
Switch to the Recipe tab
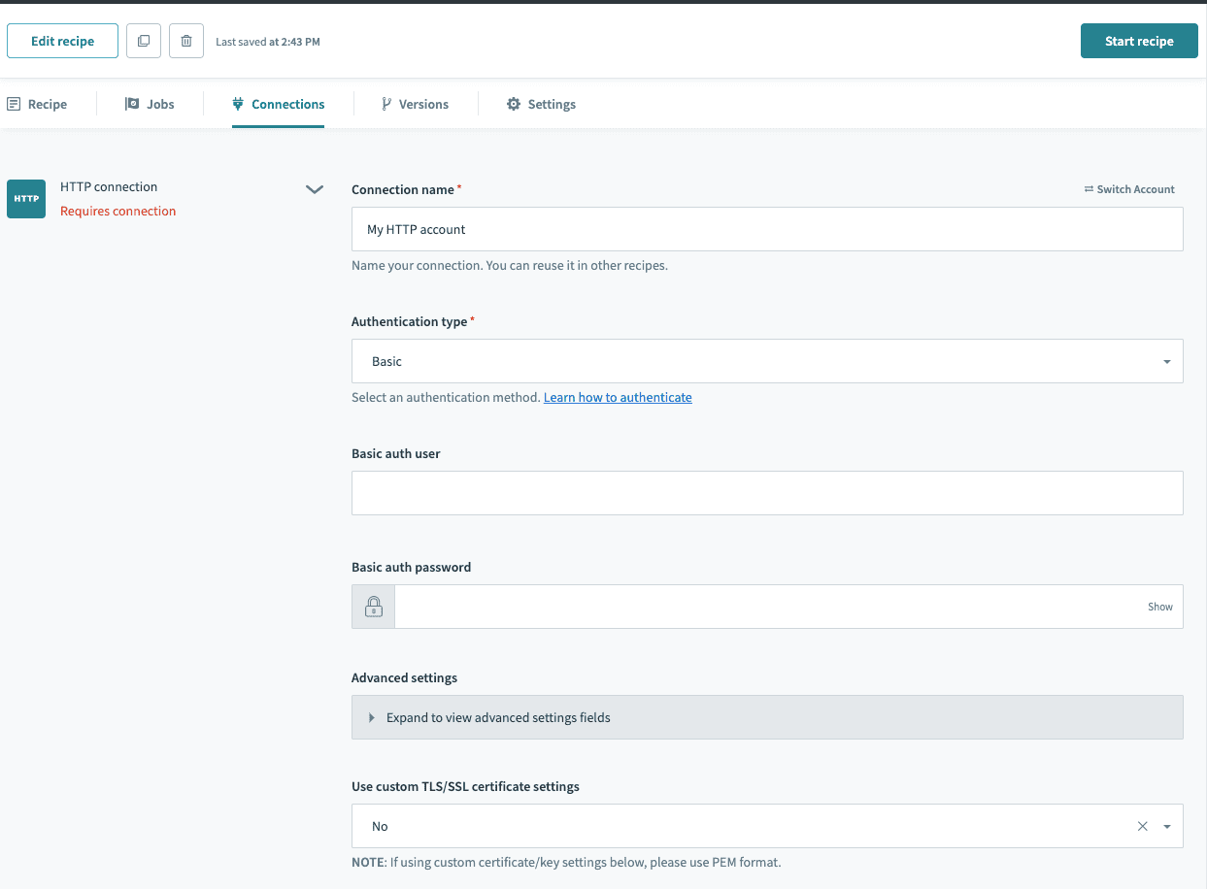click(38, 104)
